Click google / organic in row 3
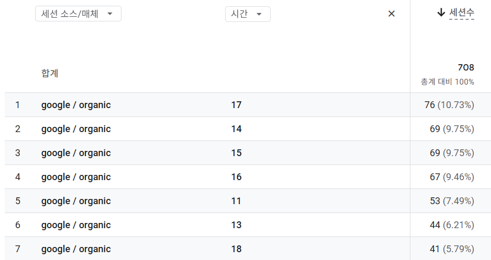The width and height of the screenshot is (491, 260). click(x=76, y=153)
